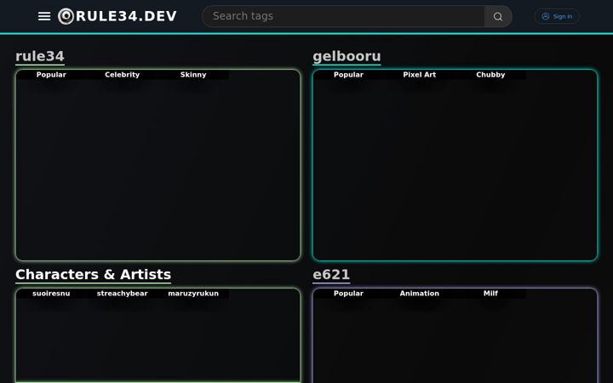Select the Animation tab
Viewport: 613px width, 383px height.
(x=420, y=294)
